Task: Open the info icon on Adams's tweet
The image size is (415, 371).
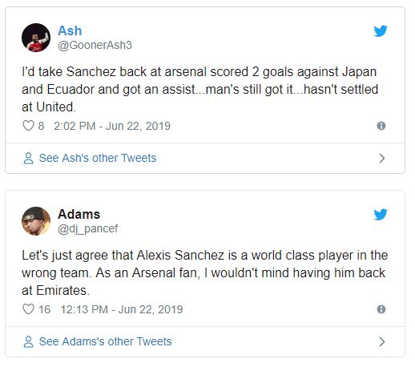Action: click(381, 309)
